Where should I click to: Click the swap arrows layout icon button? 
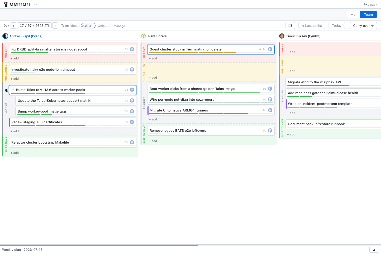pos(290,26)
